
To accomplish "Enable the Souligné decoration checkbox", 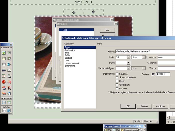I will tap(117, 74).
